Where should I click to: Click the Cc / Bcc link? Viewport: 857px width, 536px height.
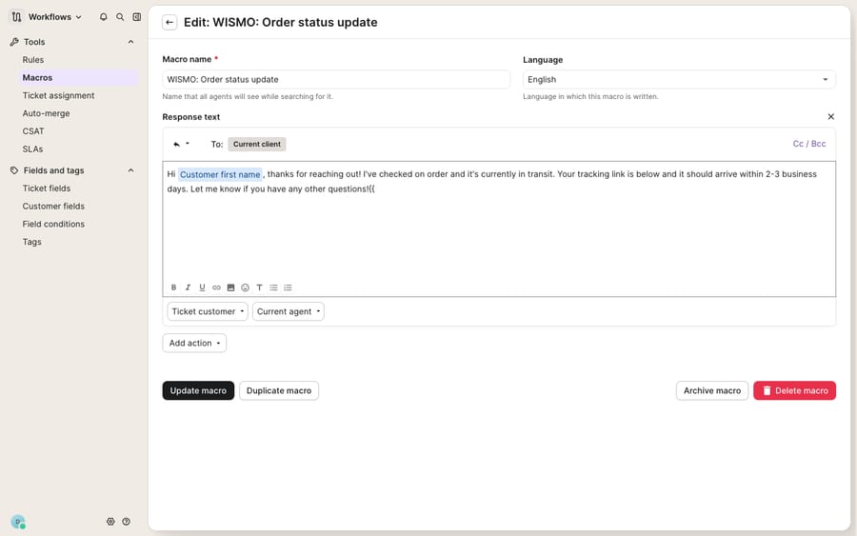coord(808,144)
